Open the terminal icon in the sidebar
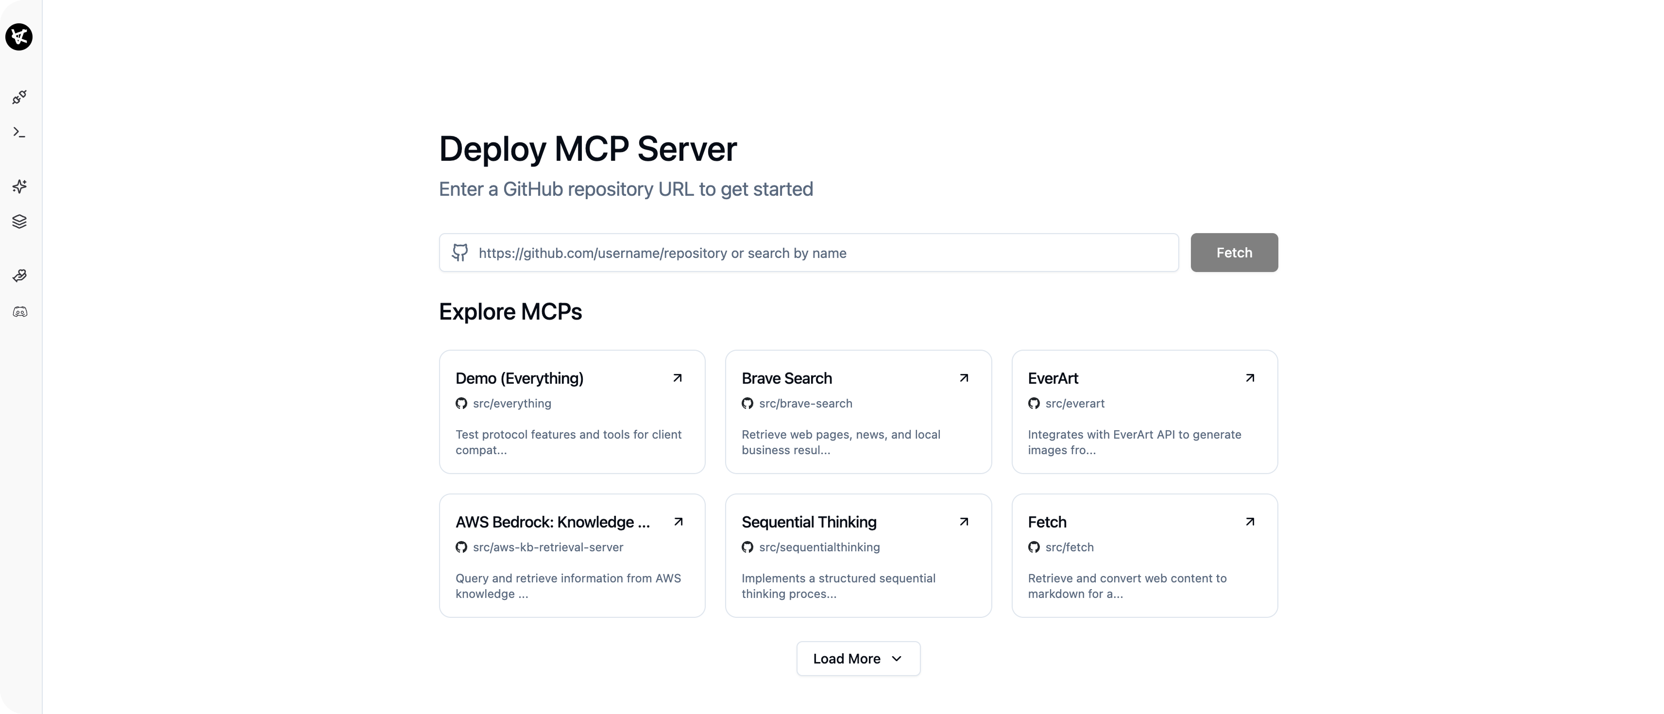 tap(19, 133)
